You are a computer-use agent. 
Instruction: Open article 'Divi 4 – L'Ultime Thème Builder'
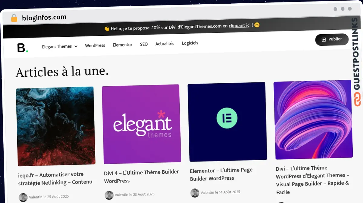[x=142, y=176]
